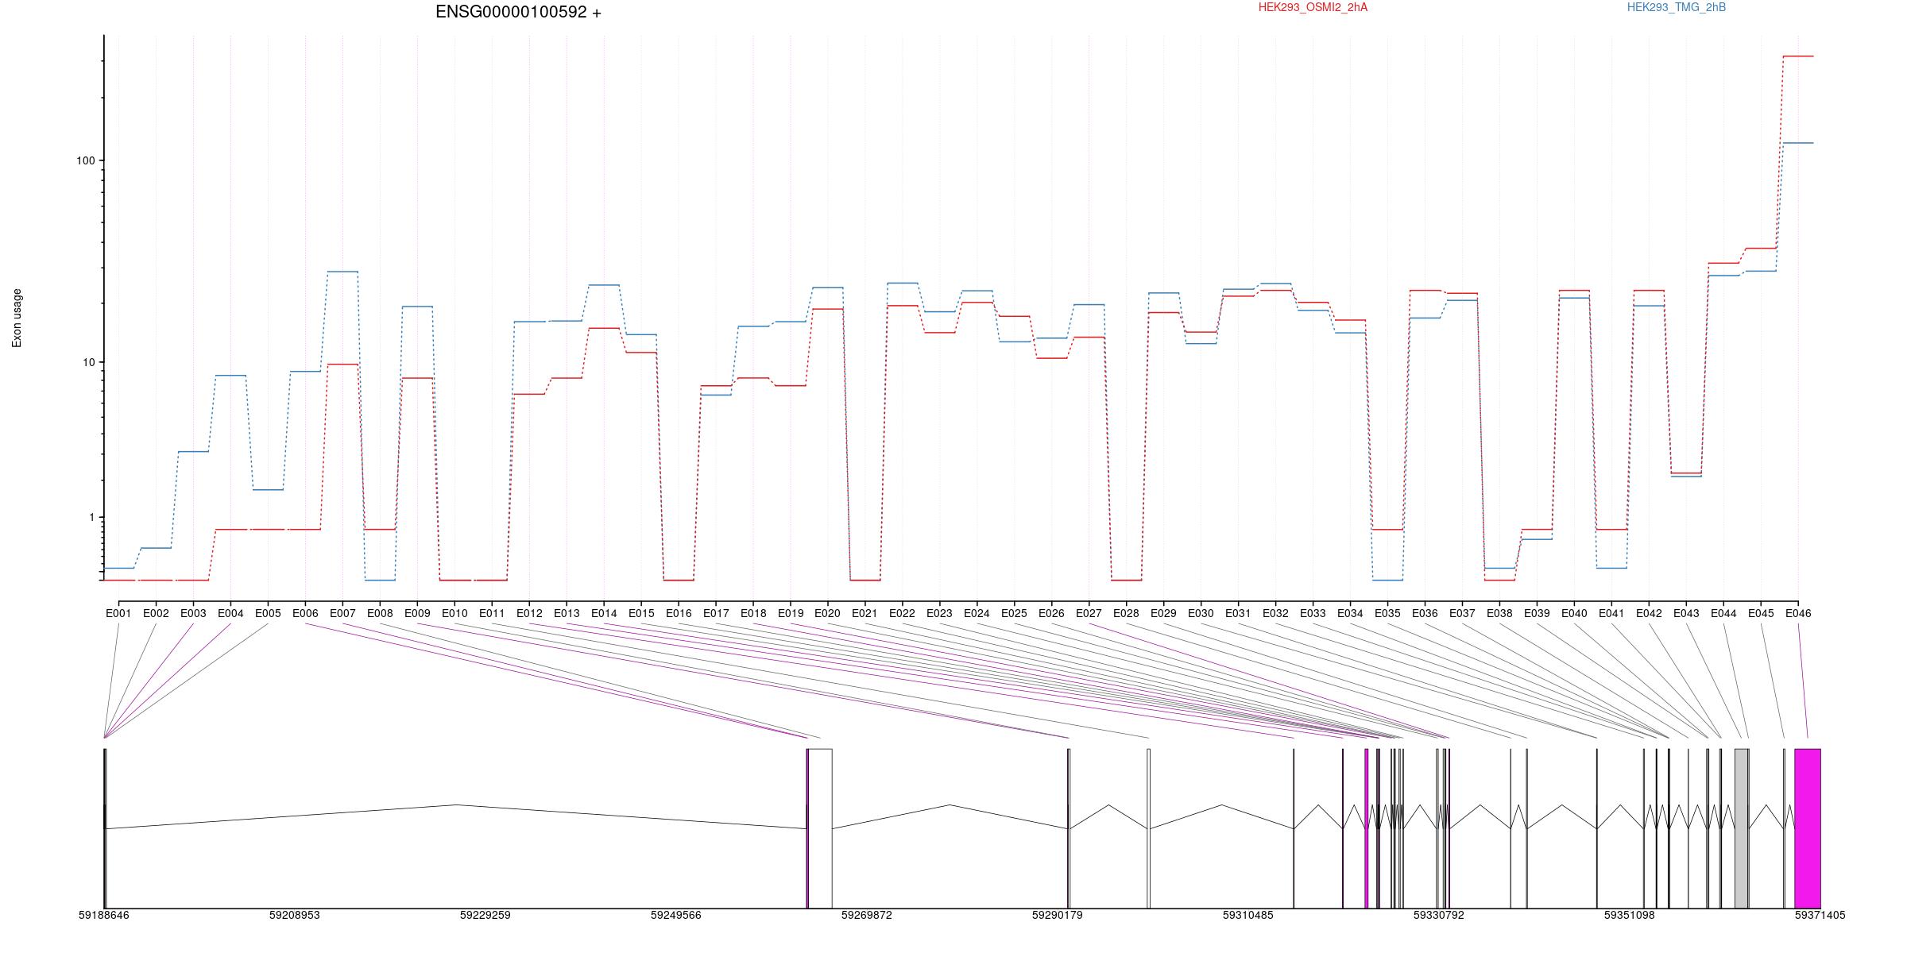Click exon label E020
The image size is (1907, 953).
(828, 613)
